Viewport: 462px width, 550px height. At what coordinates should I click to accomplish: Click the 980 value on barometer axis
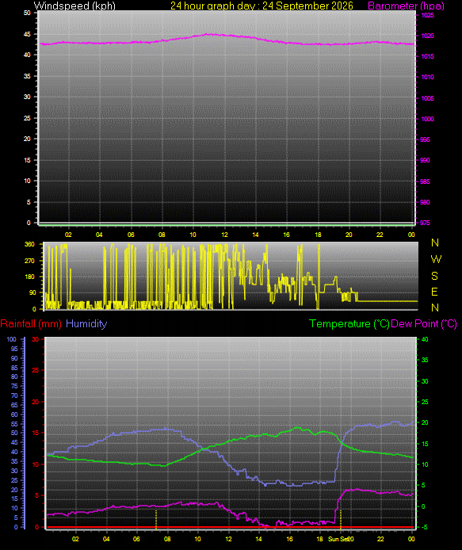click(x=425, y=202)
